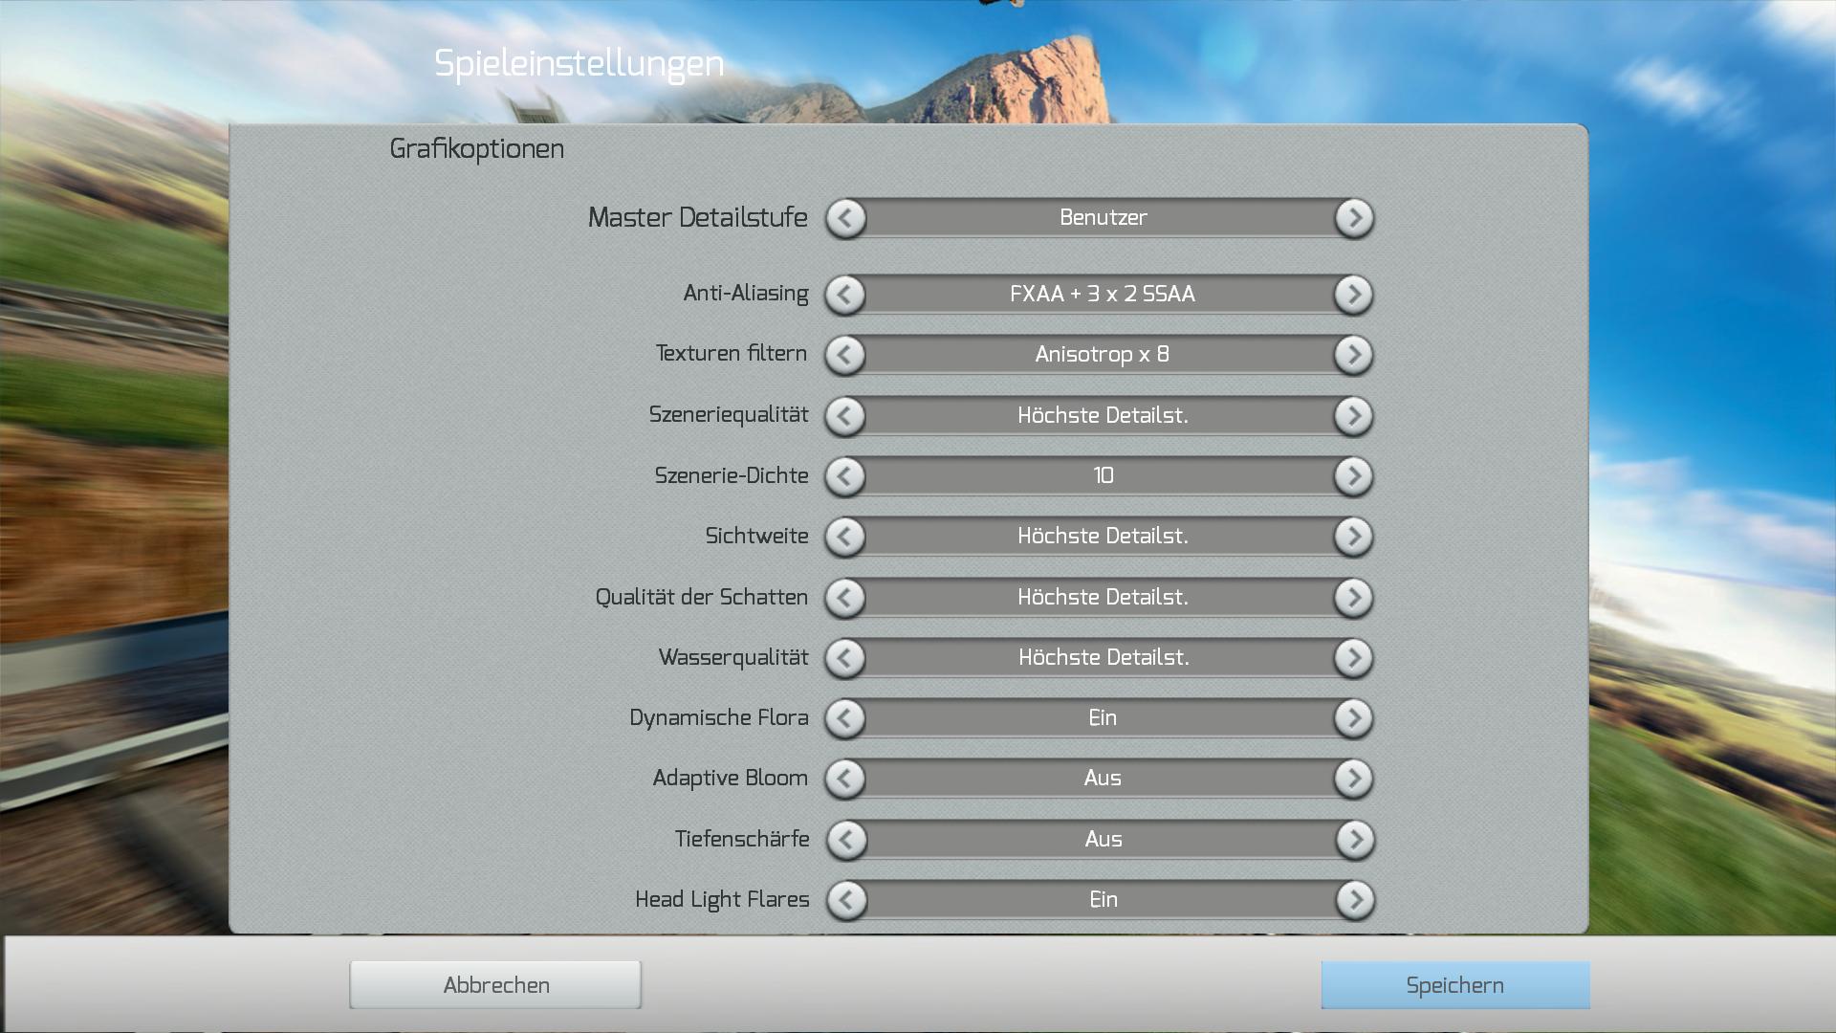
Task: Toggle Head Light Flares right arrow
Action: click(x=1354, y=900)
